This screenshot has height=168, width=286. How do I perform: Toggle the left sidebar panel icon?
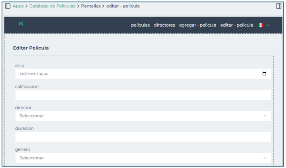[x=8, y=6]
